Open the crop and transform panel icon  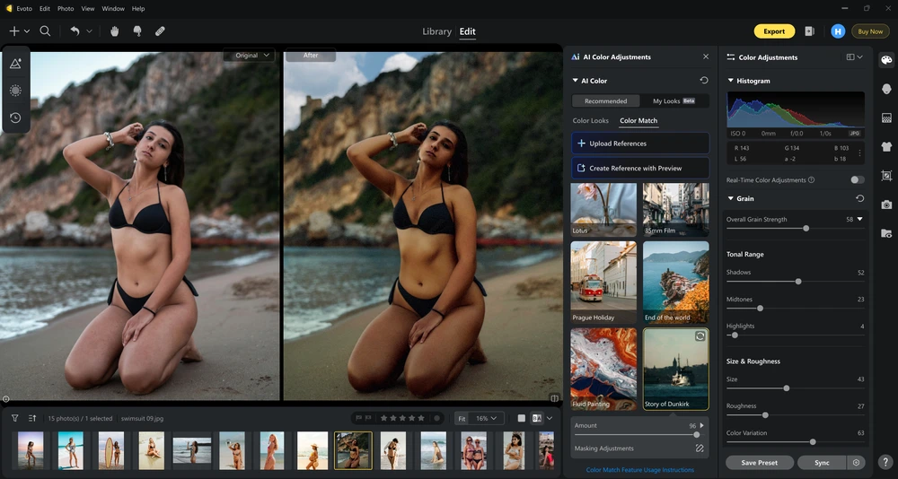886,176
